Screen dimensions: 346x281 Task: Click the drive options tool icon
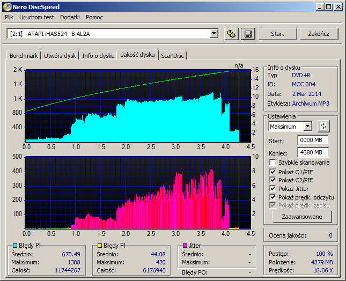click(231, 34)
